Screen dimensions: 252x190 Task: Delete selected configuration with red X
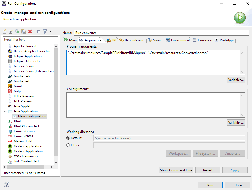(30, 31)
